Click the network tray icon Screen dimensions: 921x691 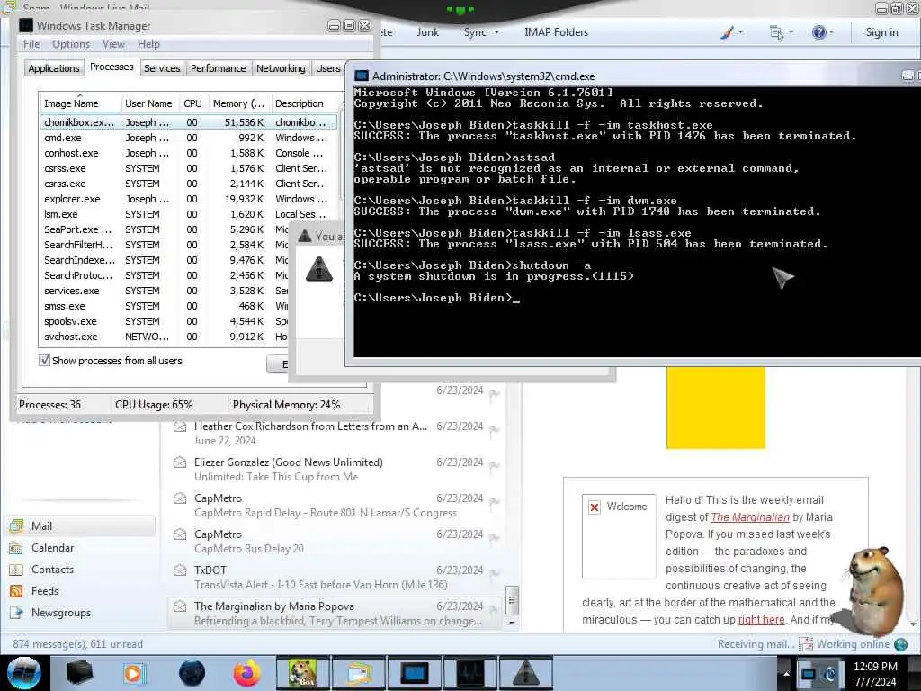[809, 673]
